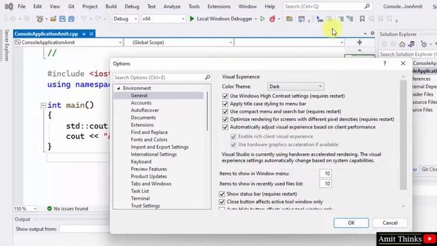Click the Save All toolbar icon
The height and width of the screenshot is (246, 437).
pos(71,18)
